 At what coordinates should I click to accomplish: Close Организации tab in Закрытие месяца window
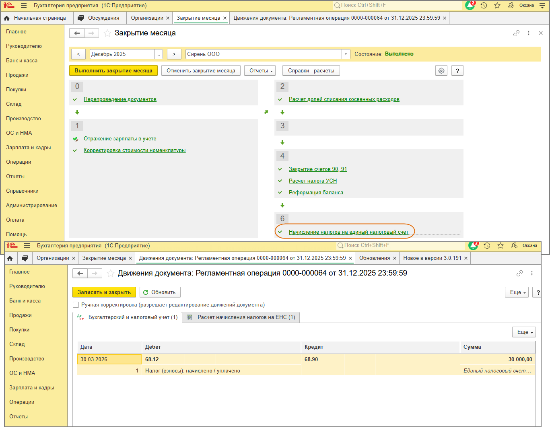pos(168,18)
